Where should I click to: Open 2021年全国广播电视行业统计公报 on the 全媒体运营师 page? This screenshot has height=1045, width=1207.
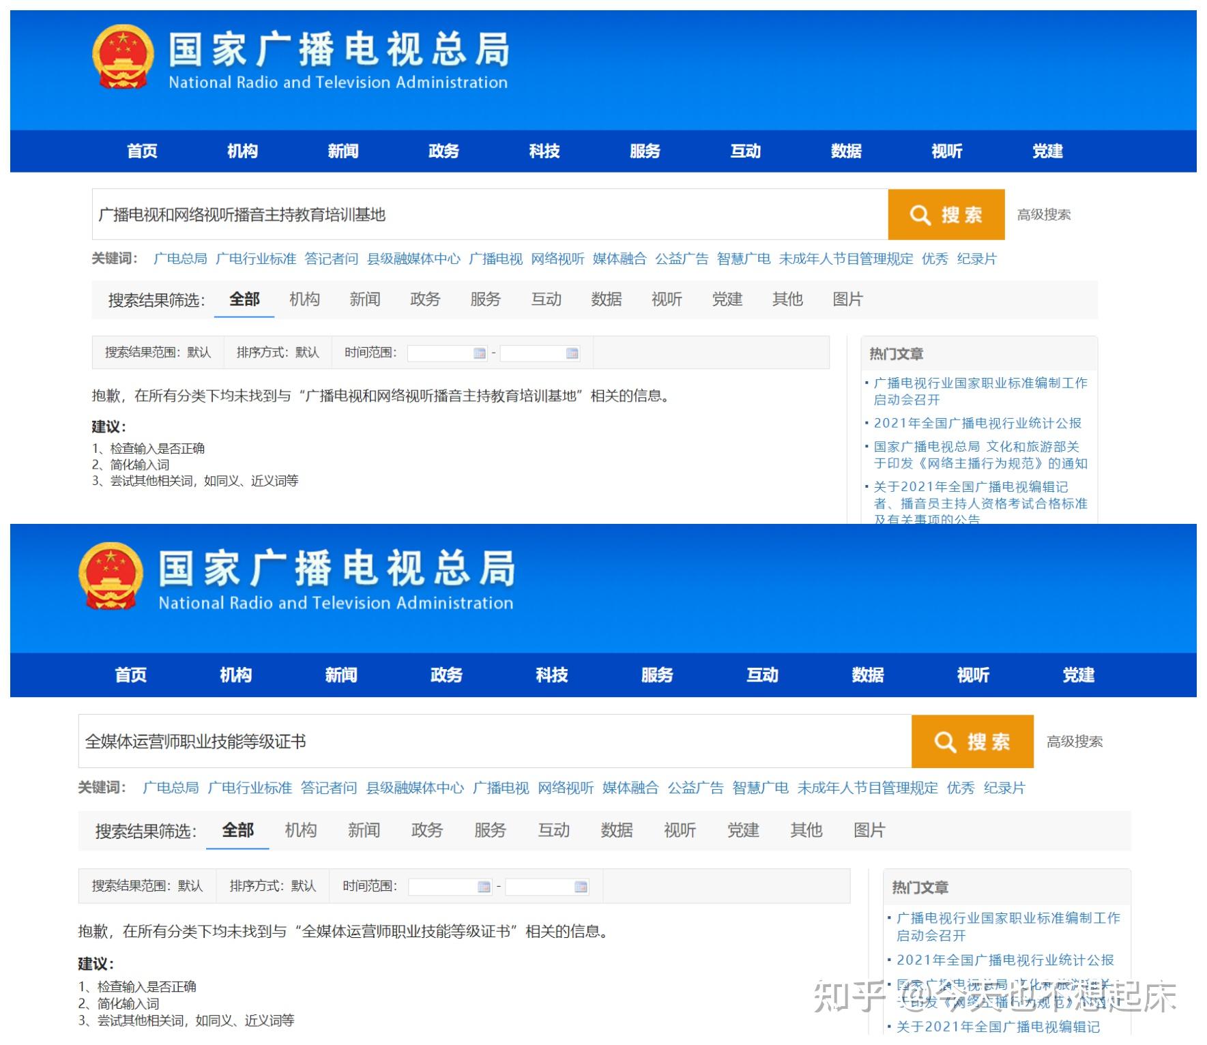1005,960
